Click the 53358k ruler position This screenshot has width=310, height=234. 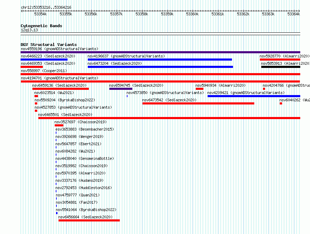point(142,14)
